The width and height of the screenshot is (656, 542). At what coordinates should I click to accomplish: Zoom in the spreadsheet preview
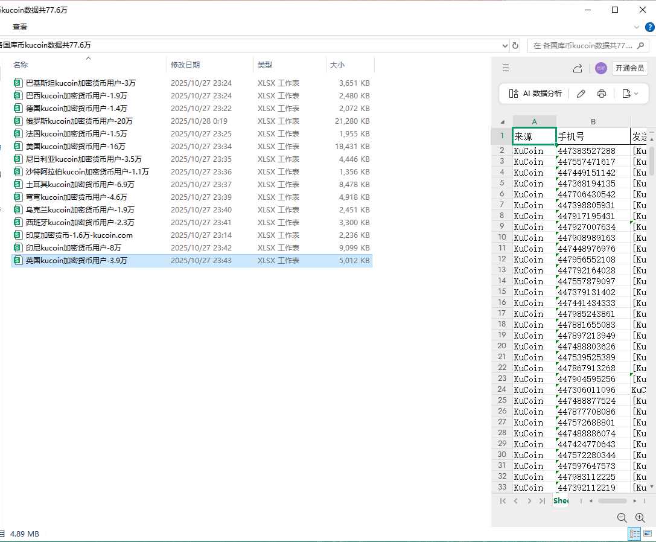tap(640, 518)
